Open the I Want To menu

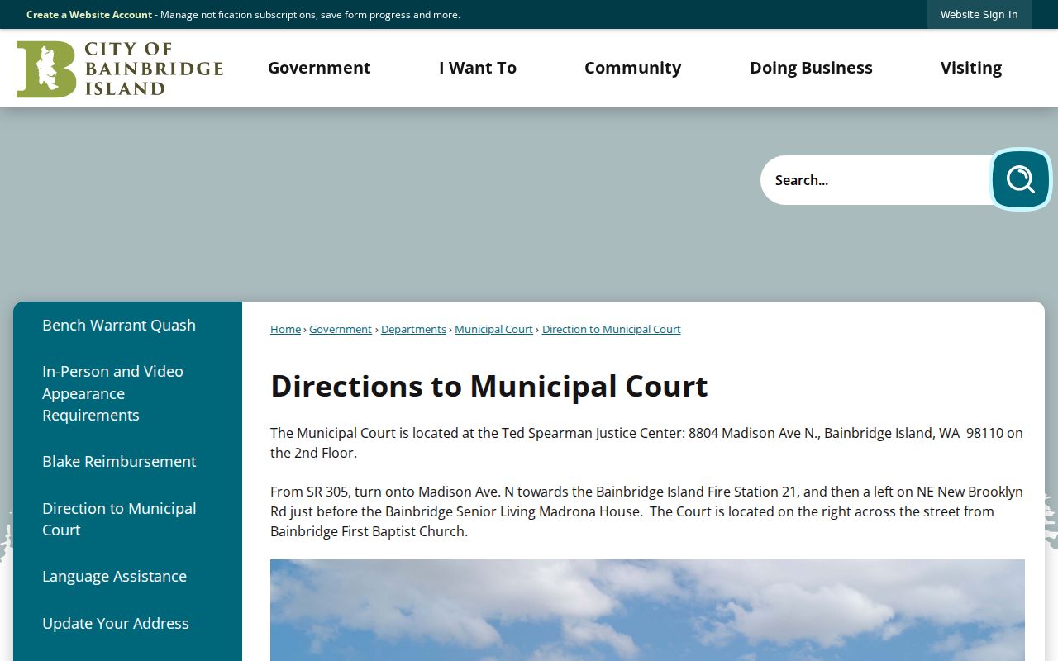(478, 68)
